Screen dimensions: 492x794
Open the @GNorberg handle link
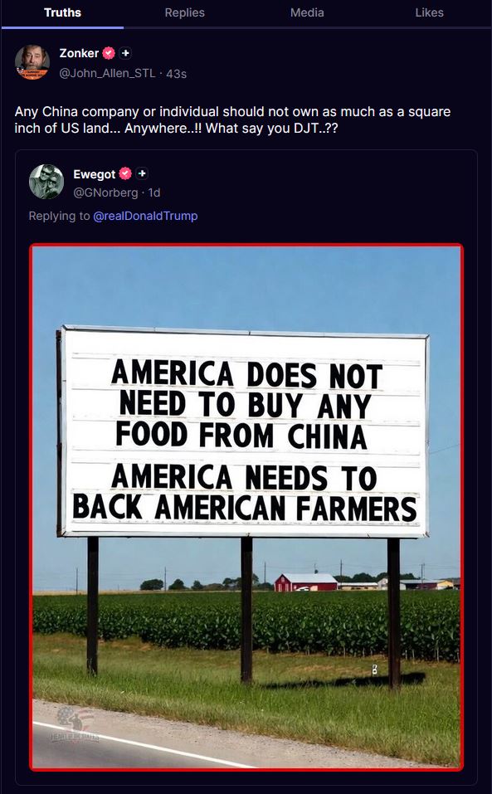pos(105,192)
